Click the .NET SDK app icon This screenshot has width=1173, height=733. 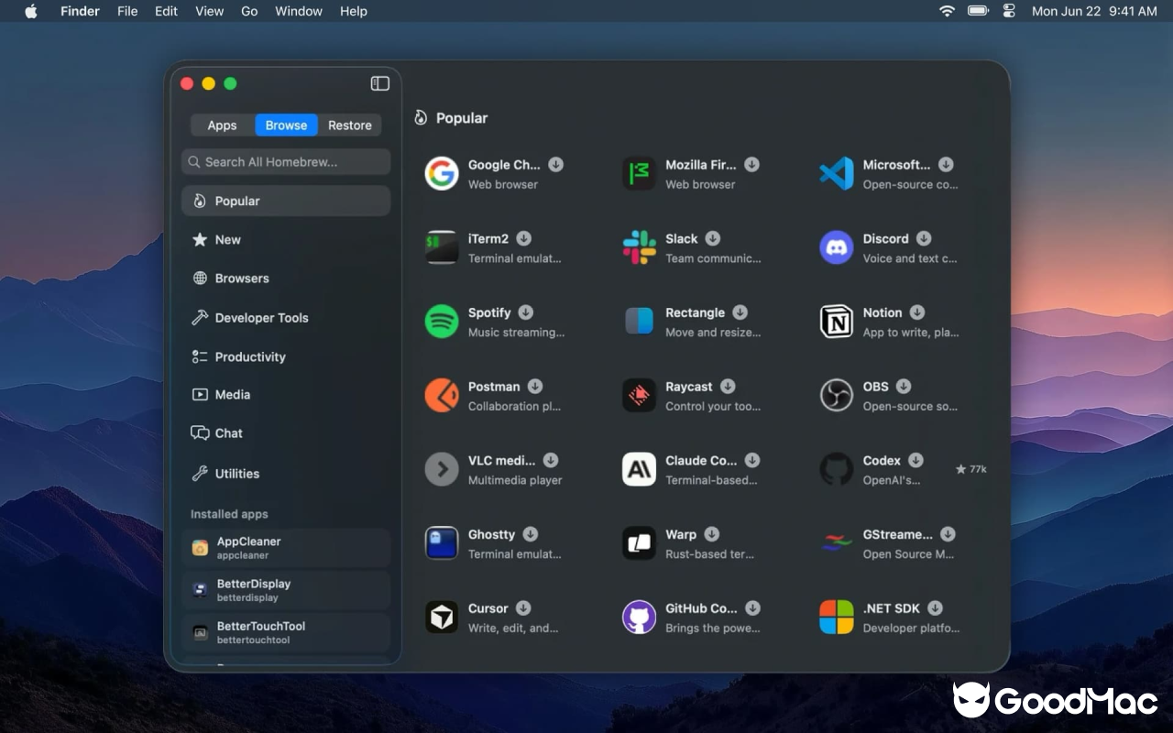point(836,618)
